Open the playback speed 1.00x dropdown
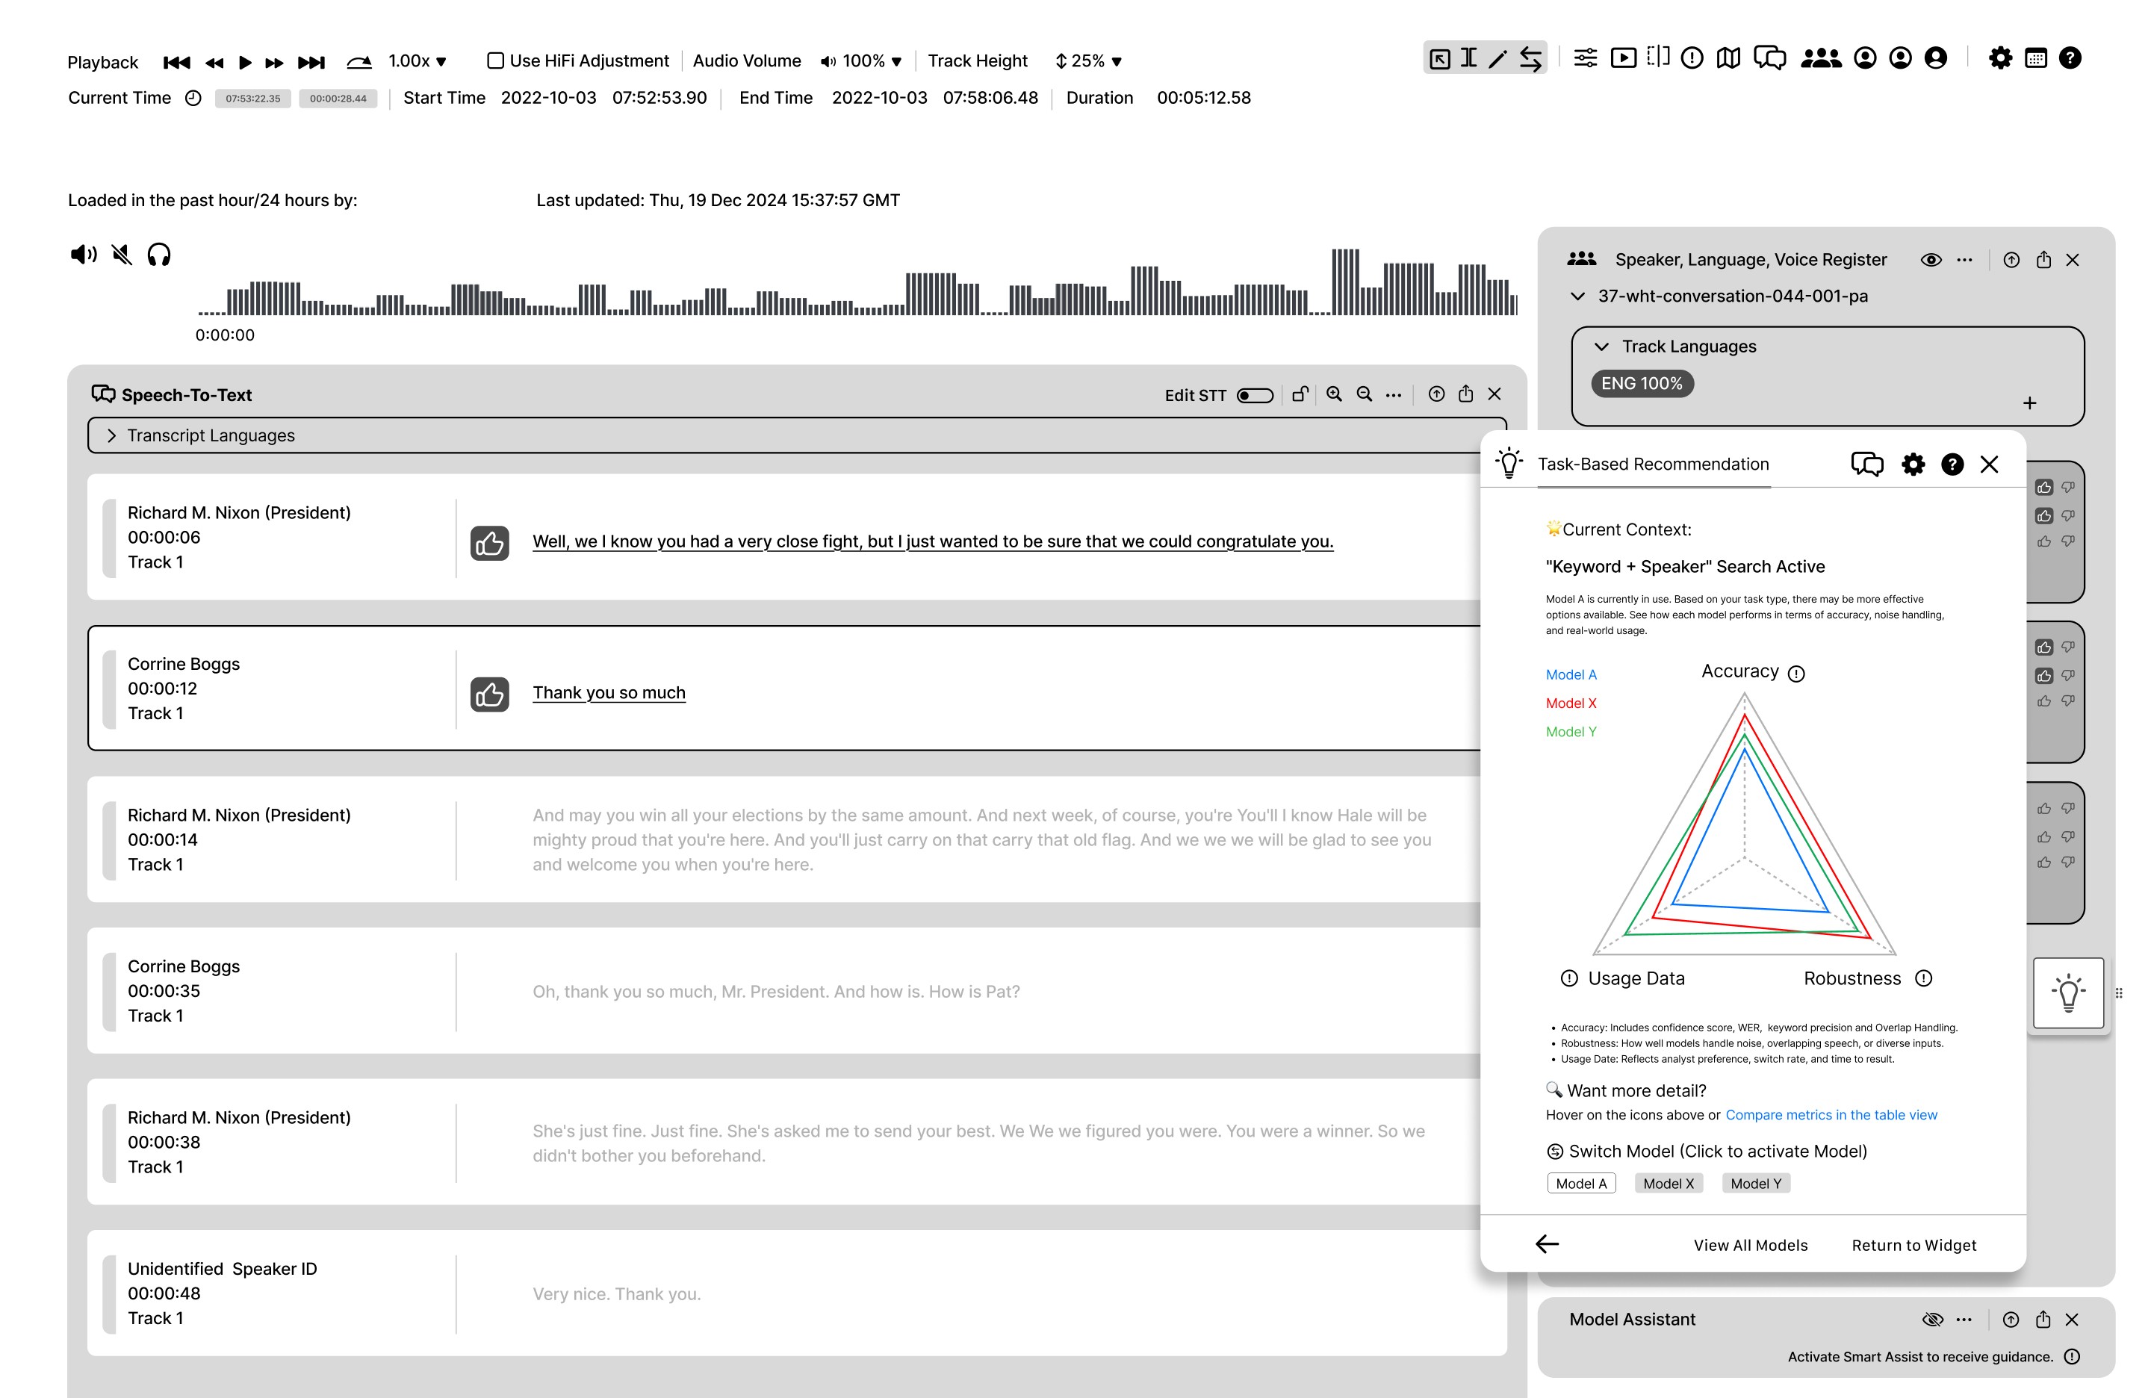Screen dimensions: 2151x1398 (x=418, y=61)
